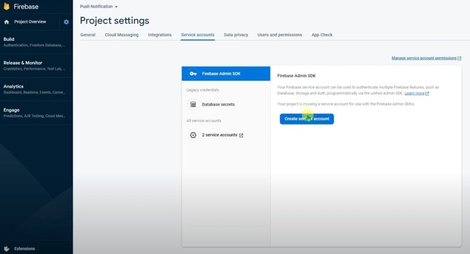This screenshot has height=254, width=470.
Task: Click the Extensions icon in sidebar
Action: click(x=6, y=248)
